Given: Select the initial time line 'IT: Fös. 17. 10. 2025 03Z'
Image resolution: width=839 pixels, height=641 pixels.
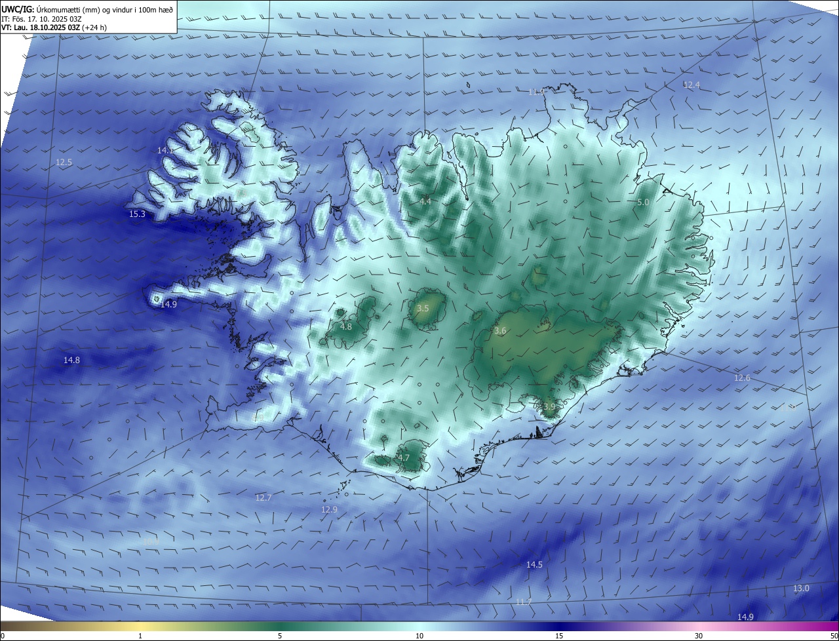Looking at the screenshot, I should 41,18.
